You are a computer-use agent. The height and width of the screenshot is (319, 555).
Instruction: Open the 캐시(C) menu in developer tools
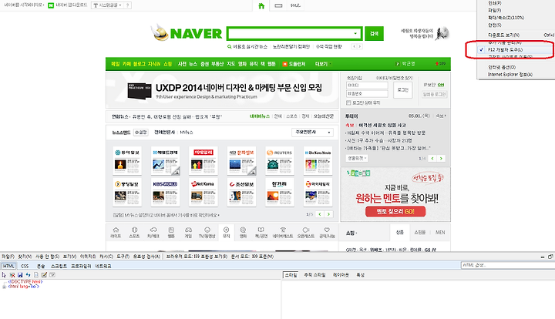coord(106,257)
